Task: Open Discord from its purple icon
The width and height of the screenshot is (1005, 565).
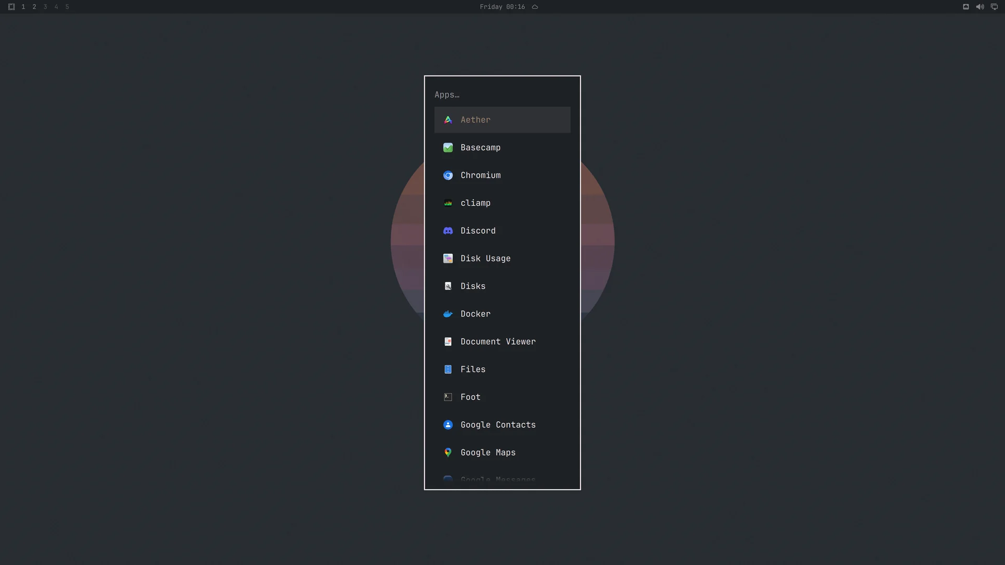Action: 448,231
